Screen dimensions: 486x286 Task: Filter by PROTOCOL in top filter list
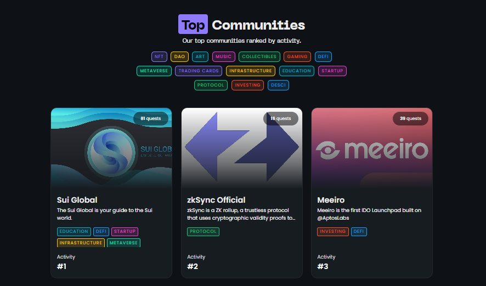pos(211,85)
